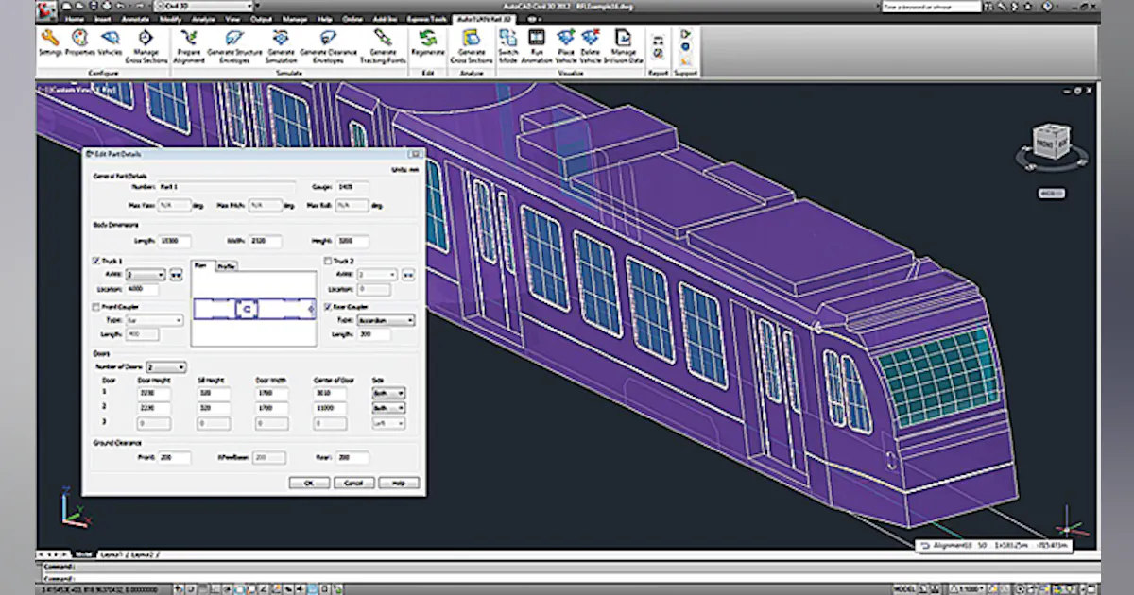The height and width of the screenshot is (595, 1134).
Task: Select the Delete Vehicle tool
Action: click(x=591, y=46)
